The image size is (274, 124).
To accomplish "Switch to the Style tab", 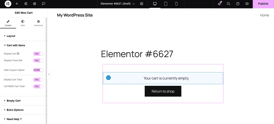I will tap(23, 23).
